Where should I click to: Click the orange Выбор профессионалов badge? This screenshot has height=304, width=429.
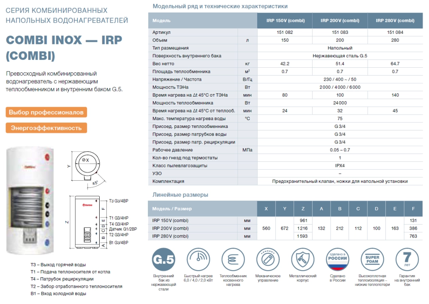click(47, 112)
